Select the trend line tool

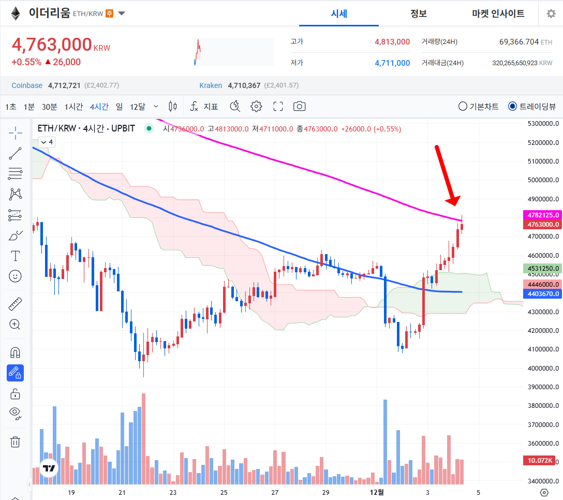pos(16,153)
